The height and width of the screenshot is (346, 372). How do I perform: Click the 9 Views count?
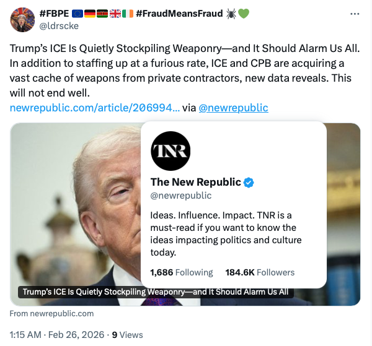click(x=128, y=335)
